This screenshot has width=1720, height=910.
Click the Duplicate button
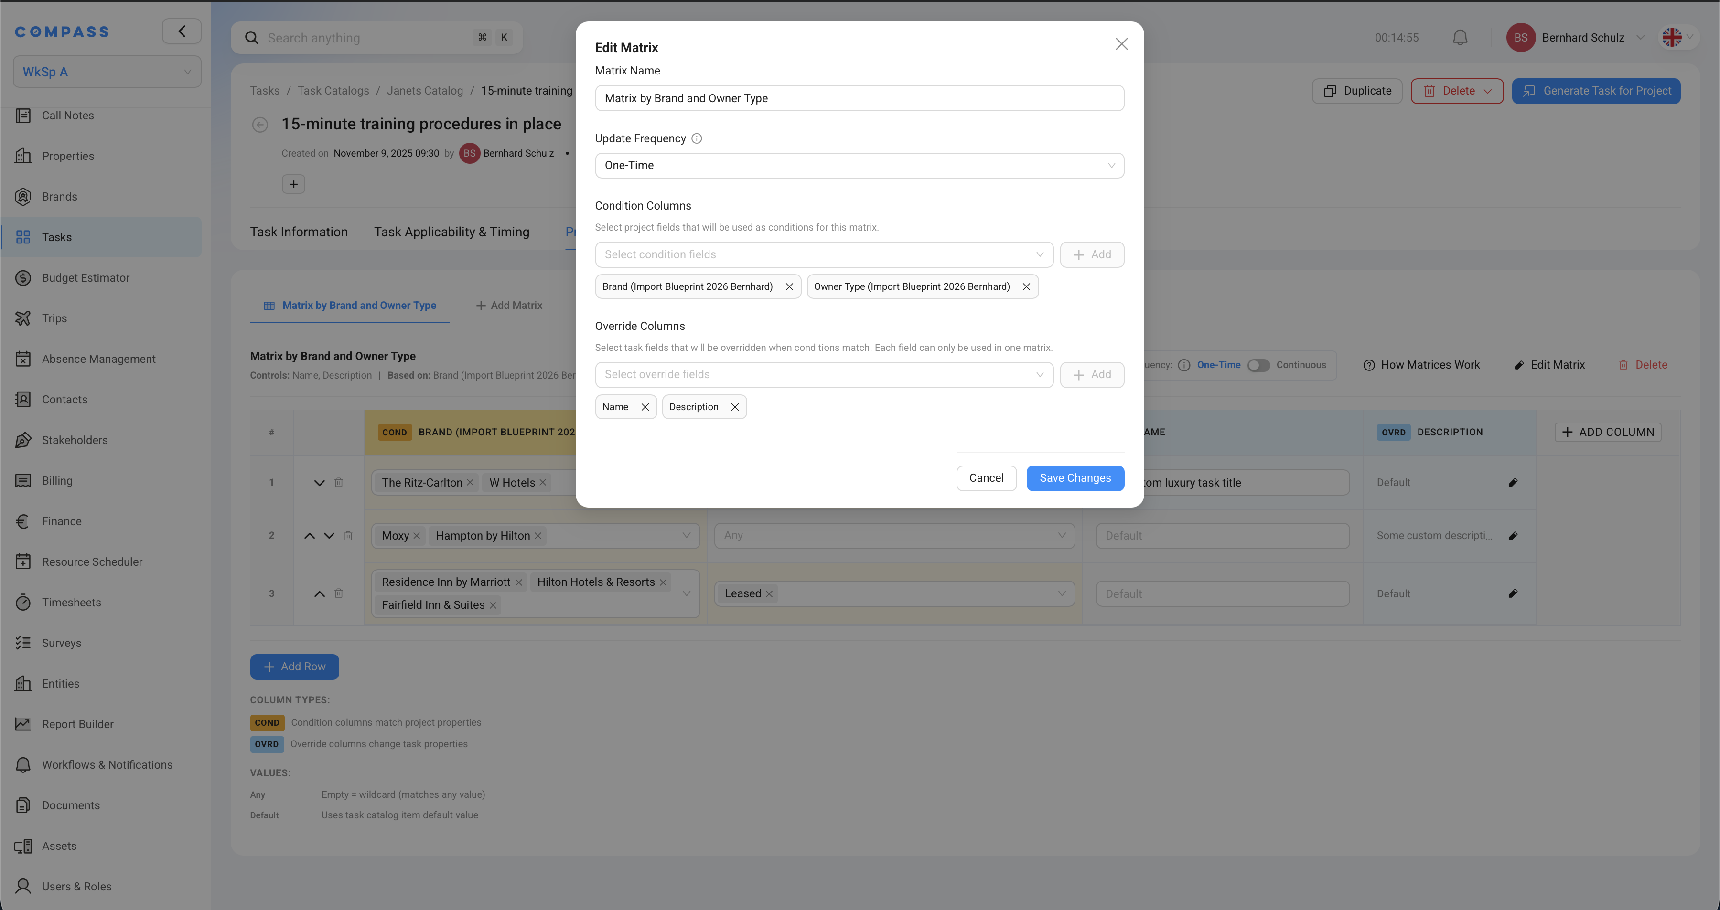(x=1357, y=91)
